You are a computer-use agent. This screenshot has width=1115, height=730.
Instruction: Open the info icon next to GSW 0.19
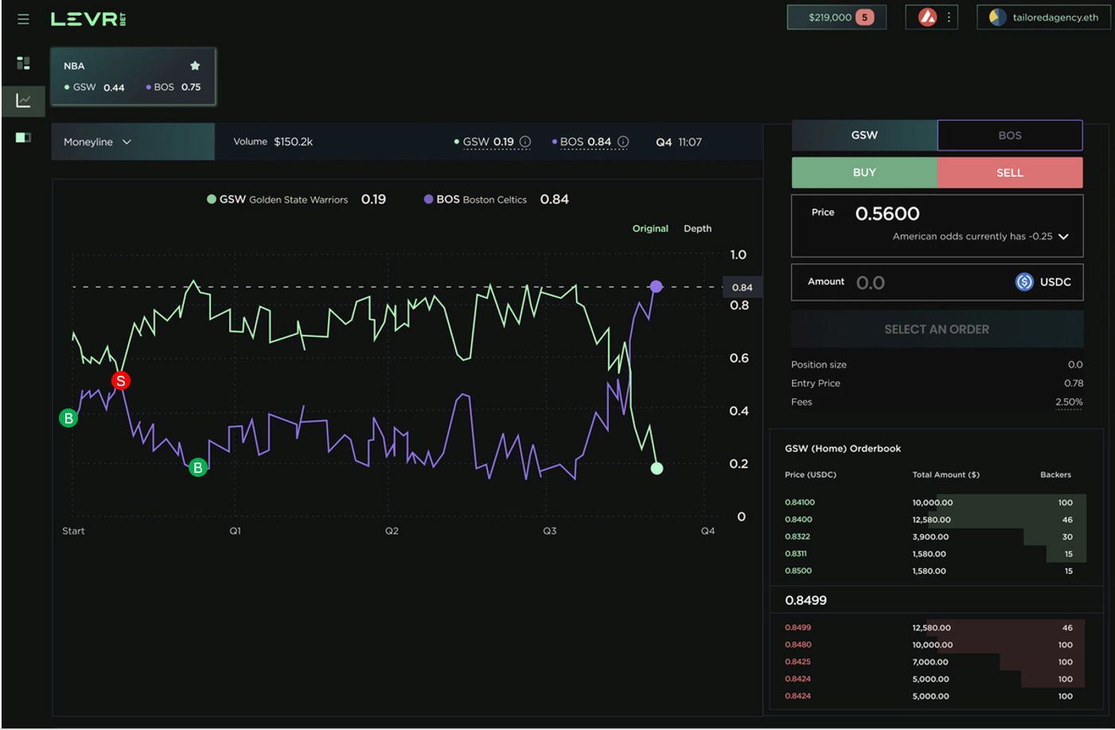point(524,142)
